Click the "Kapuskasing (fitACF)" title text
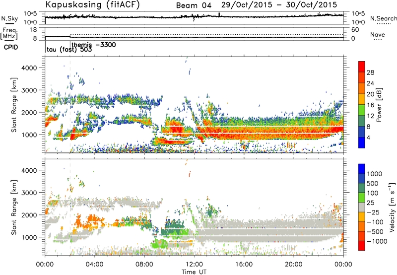 (92, 4)
